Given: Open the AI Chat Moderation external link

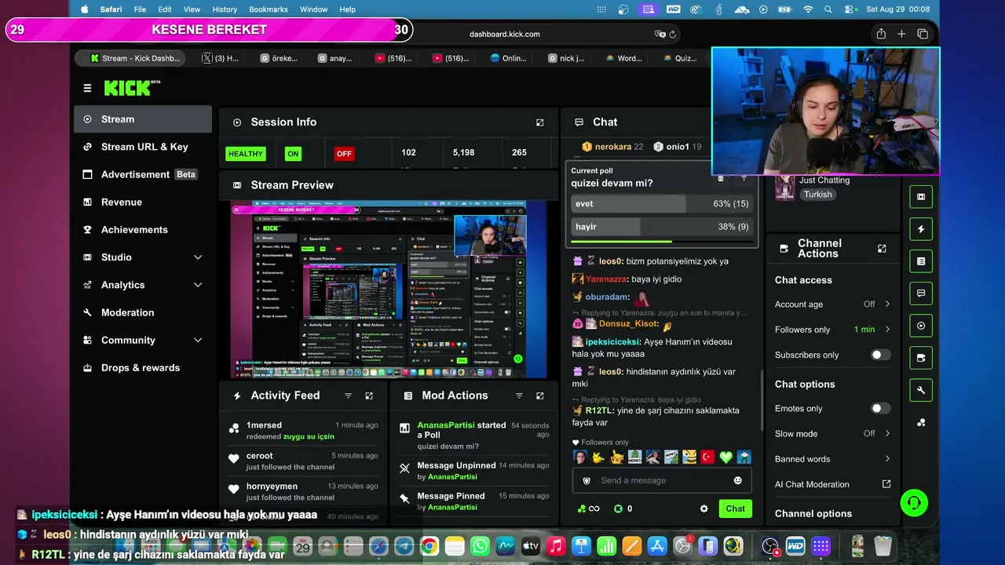Looking at the screenshot, I should tap(886, 484).
